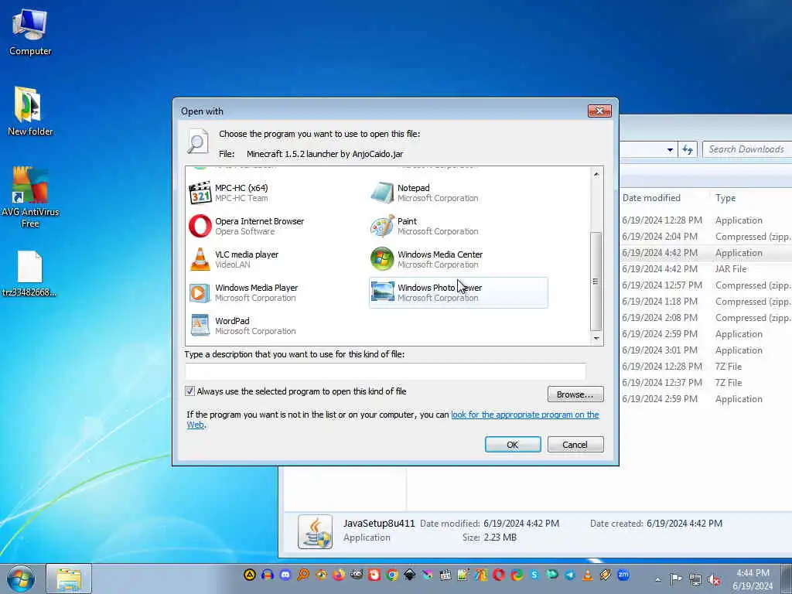Open Zoom from the taskbar

click(x=623, y=575)
